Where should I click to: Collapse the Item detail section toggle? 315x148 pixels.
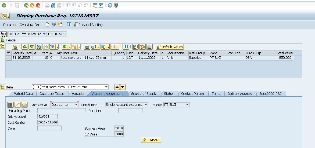(3, 87)
